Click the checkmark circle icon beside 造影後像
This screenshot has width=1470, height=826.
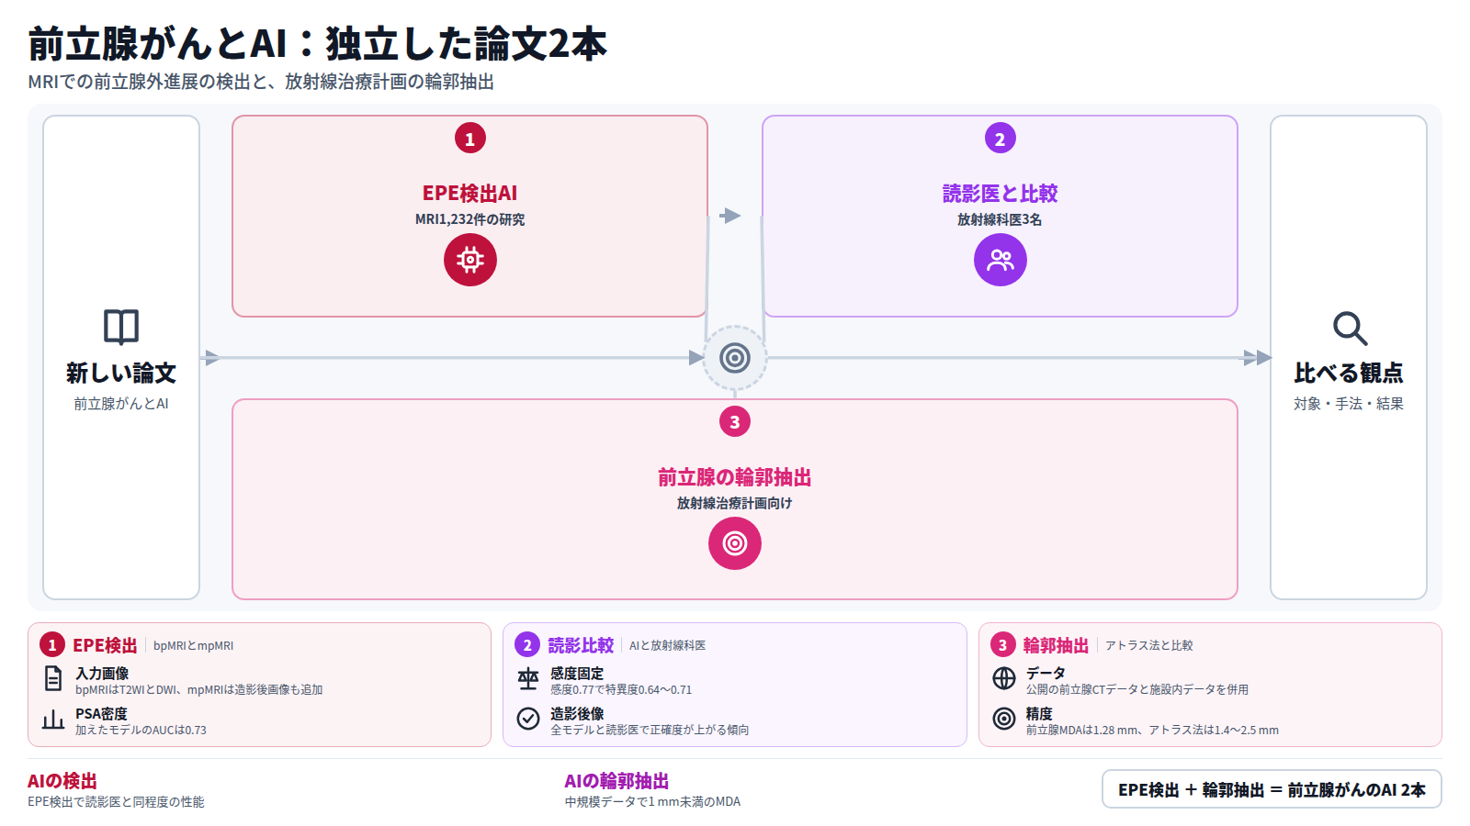[528, 719]
